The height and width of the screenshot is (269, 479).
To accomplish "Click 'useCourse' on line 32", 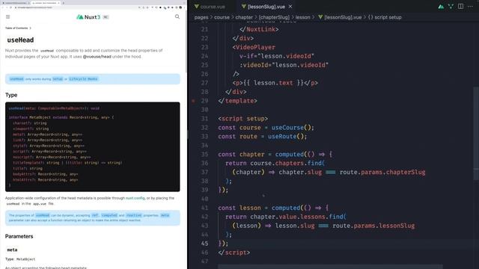I will pyautogui.click(x=287, y=128).
